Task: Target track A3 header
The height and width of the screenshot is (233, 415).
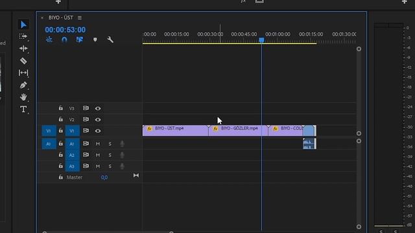Action: [72, 166]
